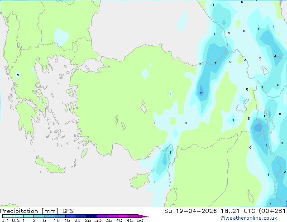
Task: Click the legend label '0.5'
Action: (x=15, y=220)
